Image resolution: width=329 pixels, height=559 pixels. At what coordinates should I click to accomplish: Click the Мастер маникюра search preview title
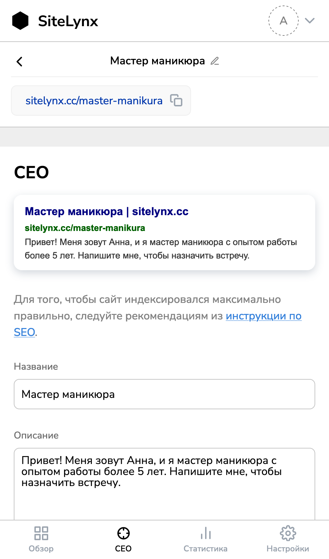point(107,211)
